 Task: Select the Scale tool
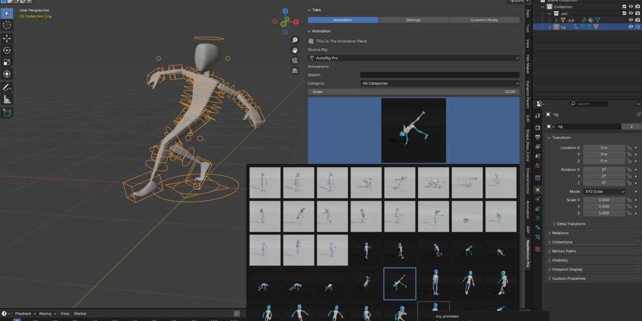[x=7, y=62]
